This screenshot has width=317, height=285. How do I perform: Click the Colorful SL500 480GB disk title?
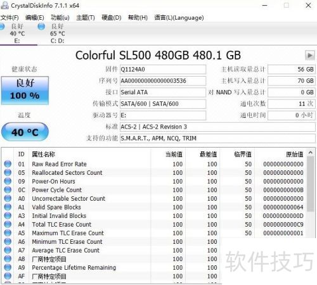coord(158,55)
